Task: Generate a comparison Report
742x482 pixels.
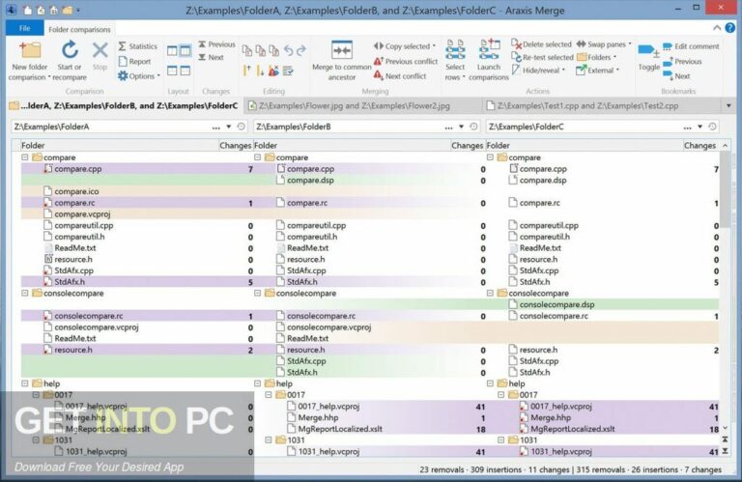Action: 134,62
